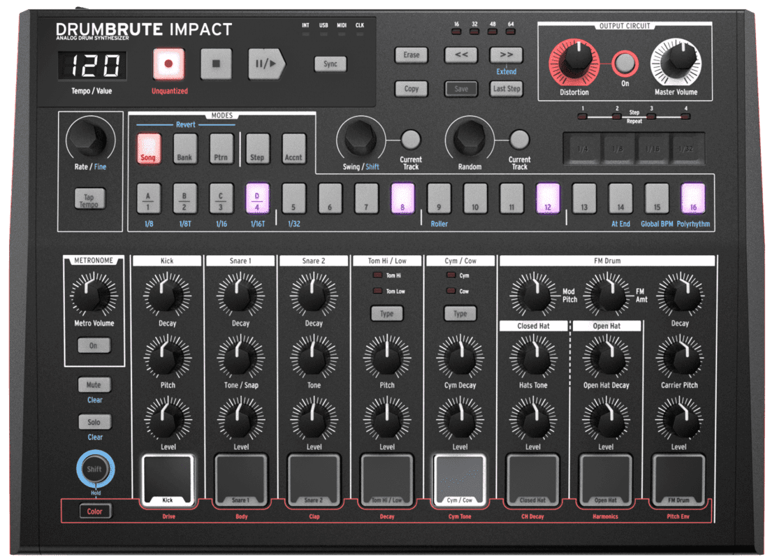
Task: Click step button 5
Action: tap(293, 198)
